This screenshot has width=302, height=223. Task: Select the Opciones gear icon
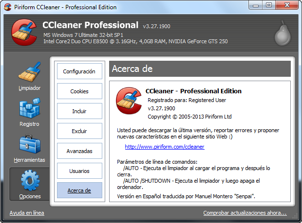point(30,180)
